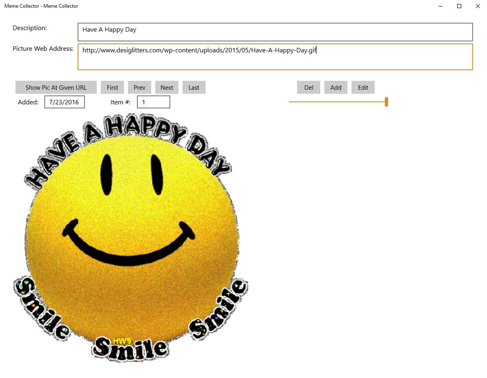Add a new meme entry
This screenshot has width=487, height=378.
coord(336,87)
